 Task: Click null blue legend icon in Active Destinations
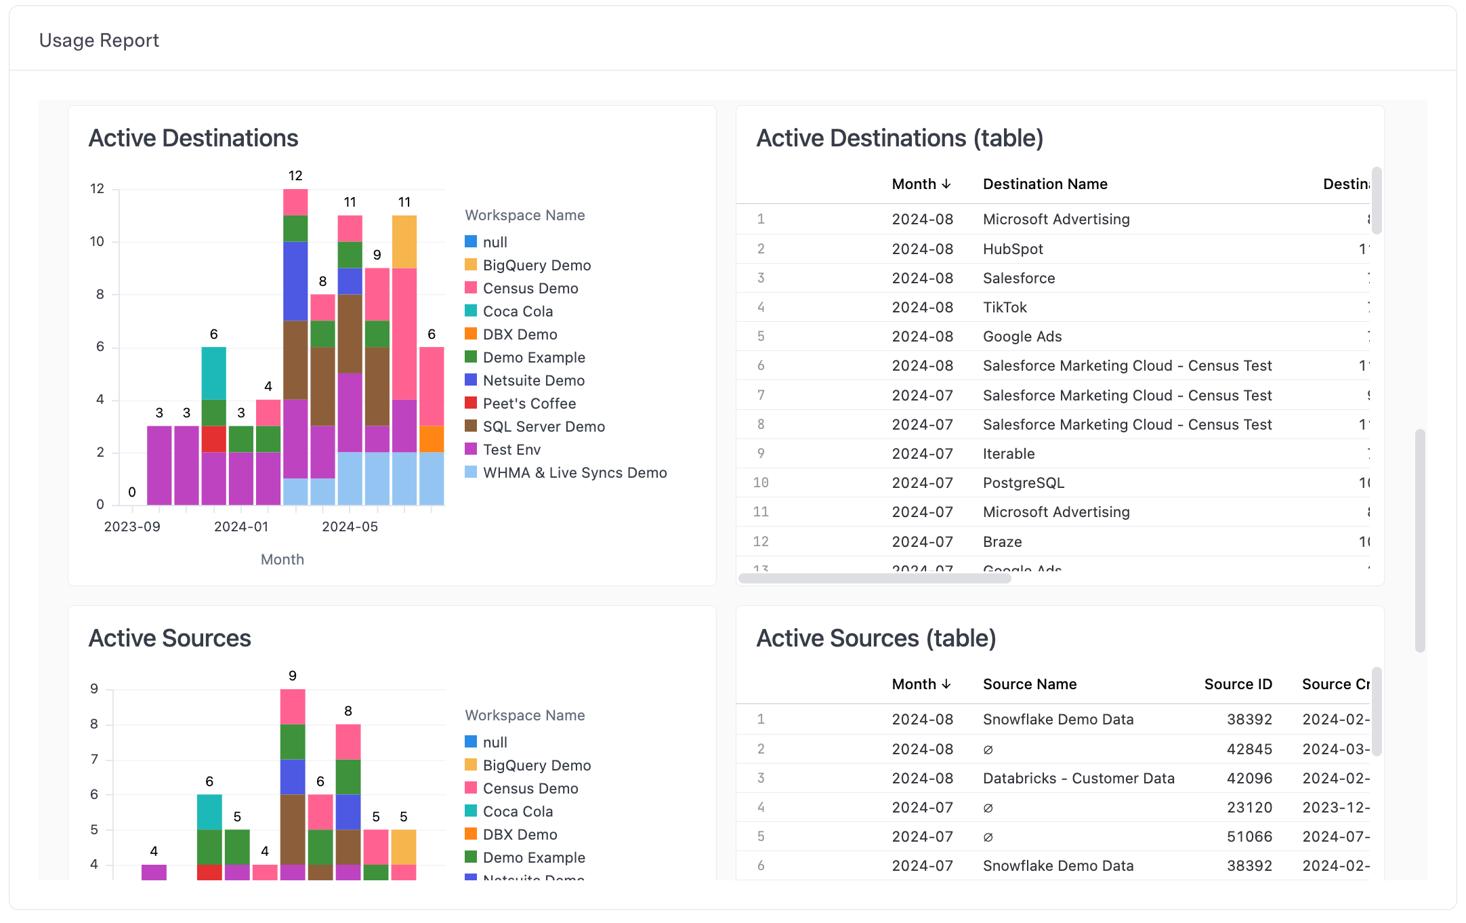pos(471,242)
